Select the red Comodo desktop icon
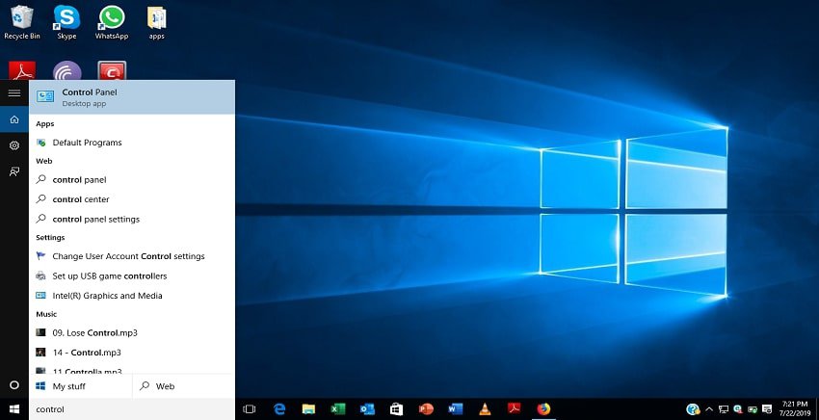 pyautogui.click(x=112, y=70)
